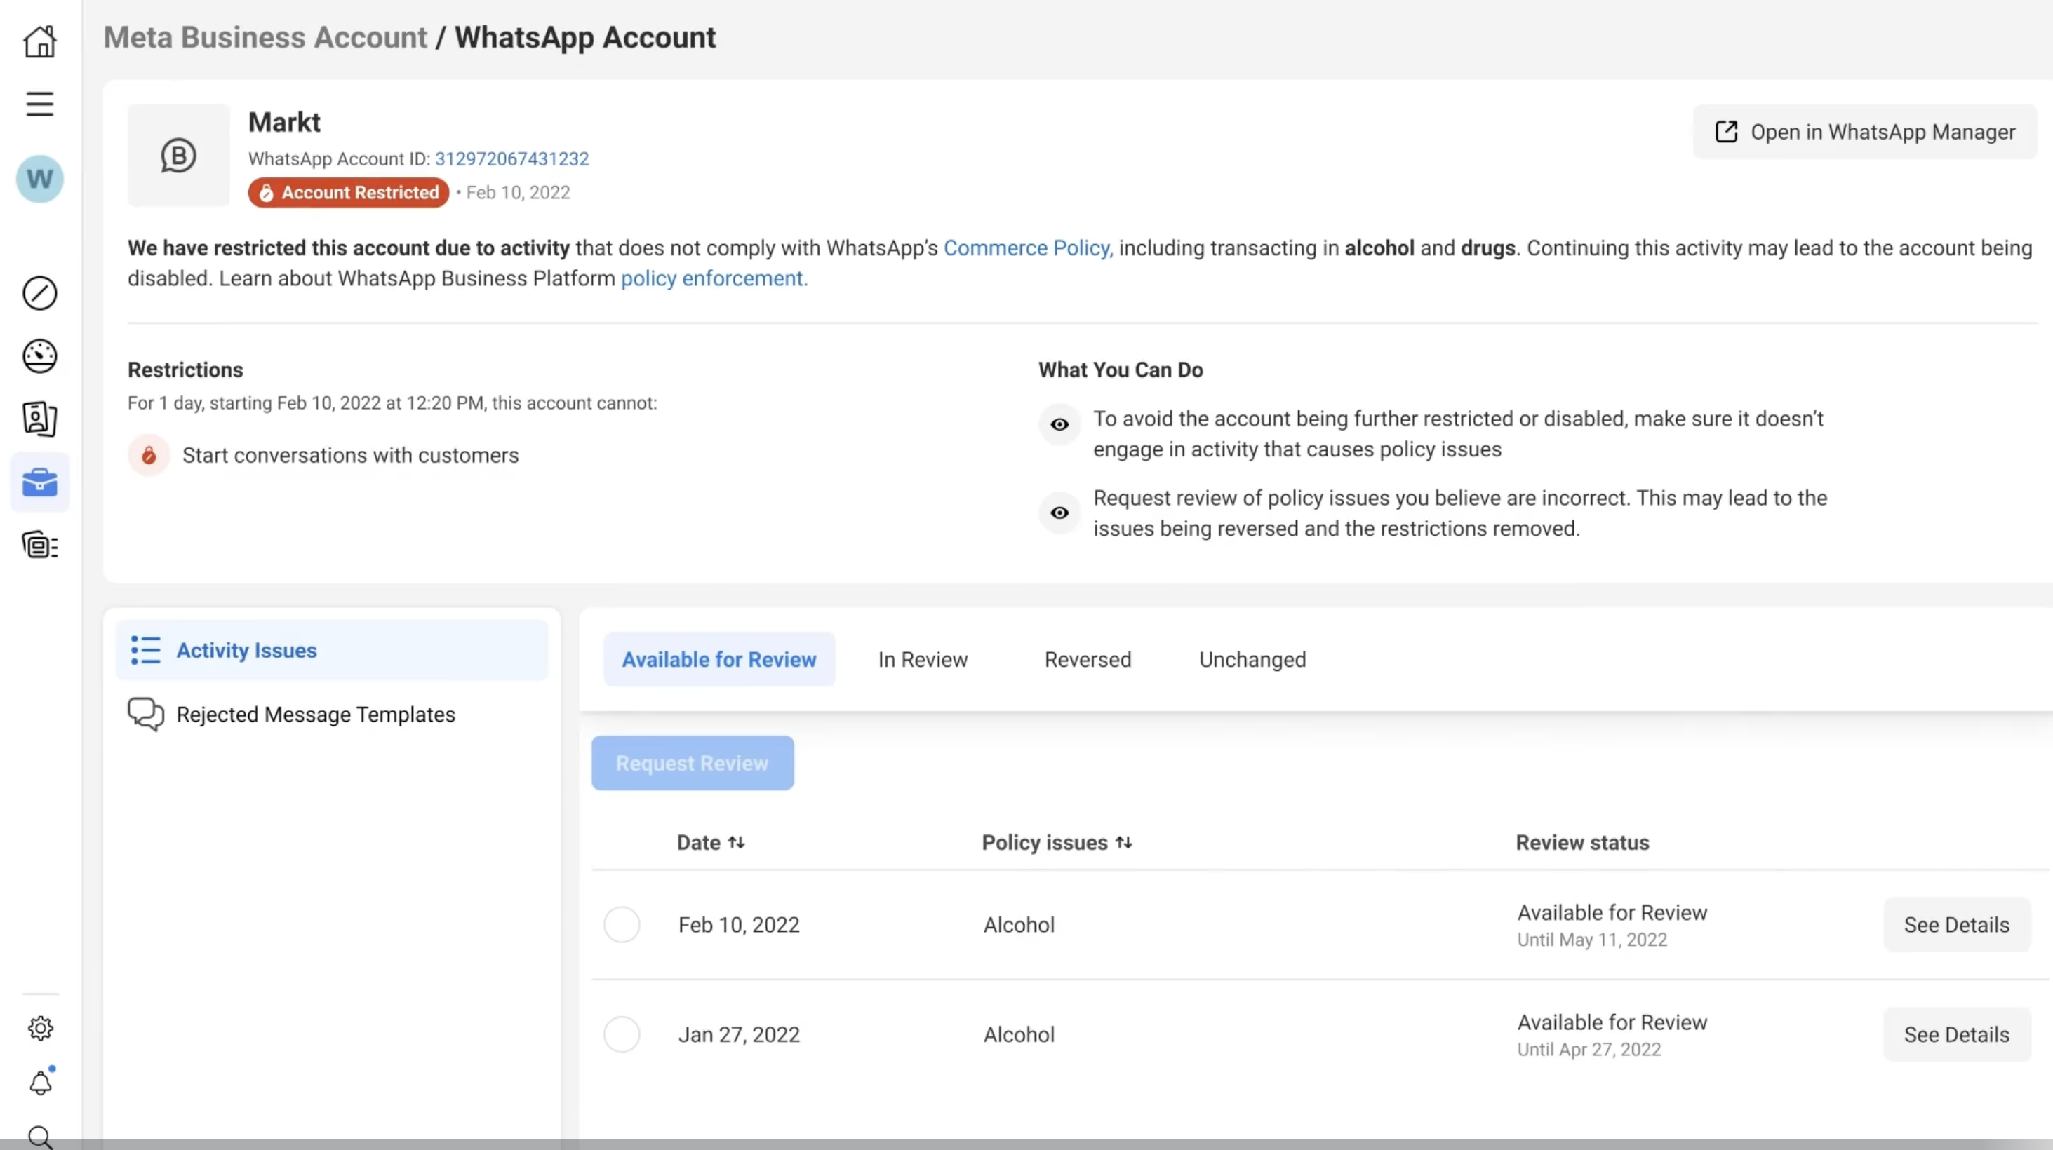Switch to Unchanged tab
Viewport: 2053px width, 1150px height.
click(1252, 659)
